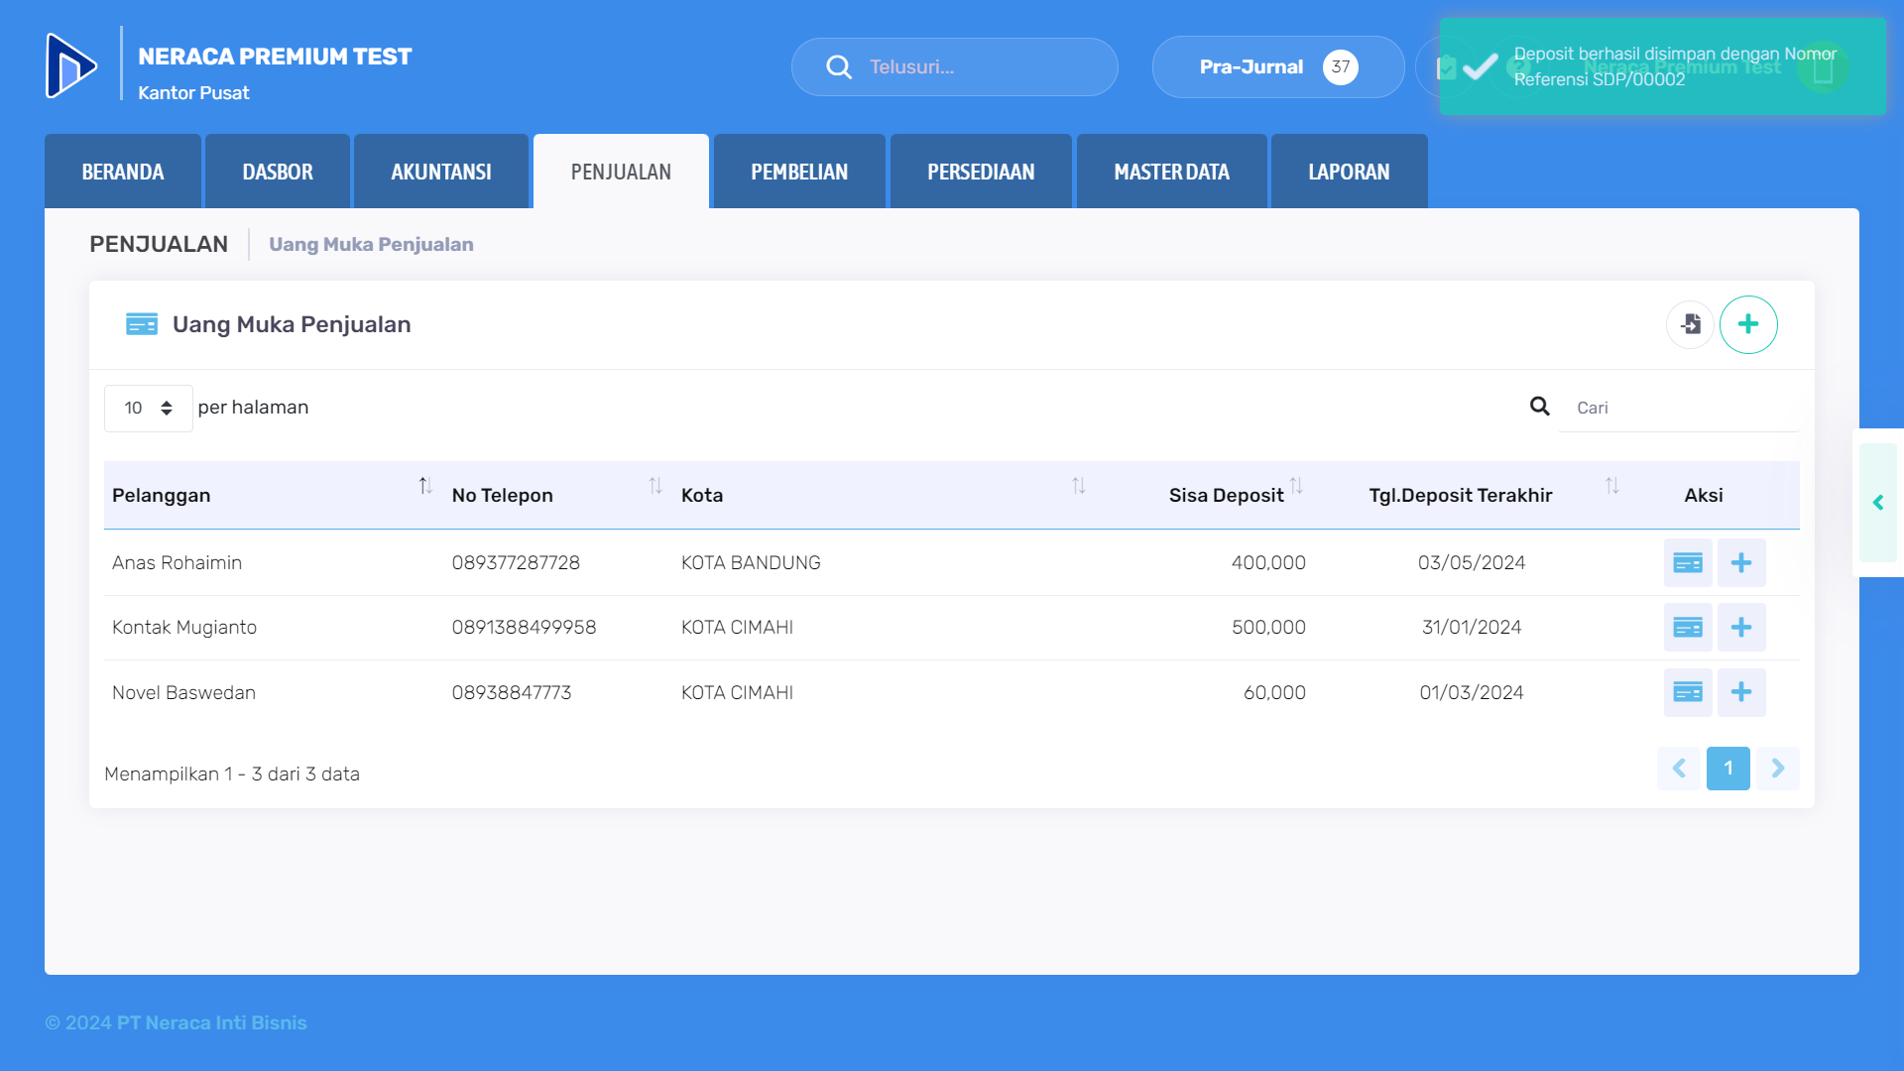The image size is (1904, 1071).
Task: Sort table by Kota column
Action: coord(1079,486)
